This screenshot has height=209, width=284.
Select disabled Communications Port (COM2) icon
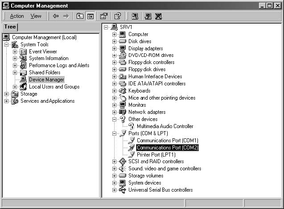(131, 148)
